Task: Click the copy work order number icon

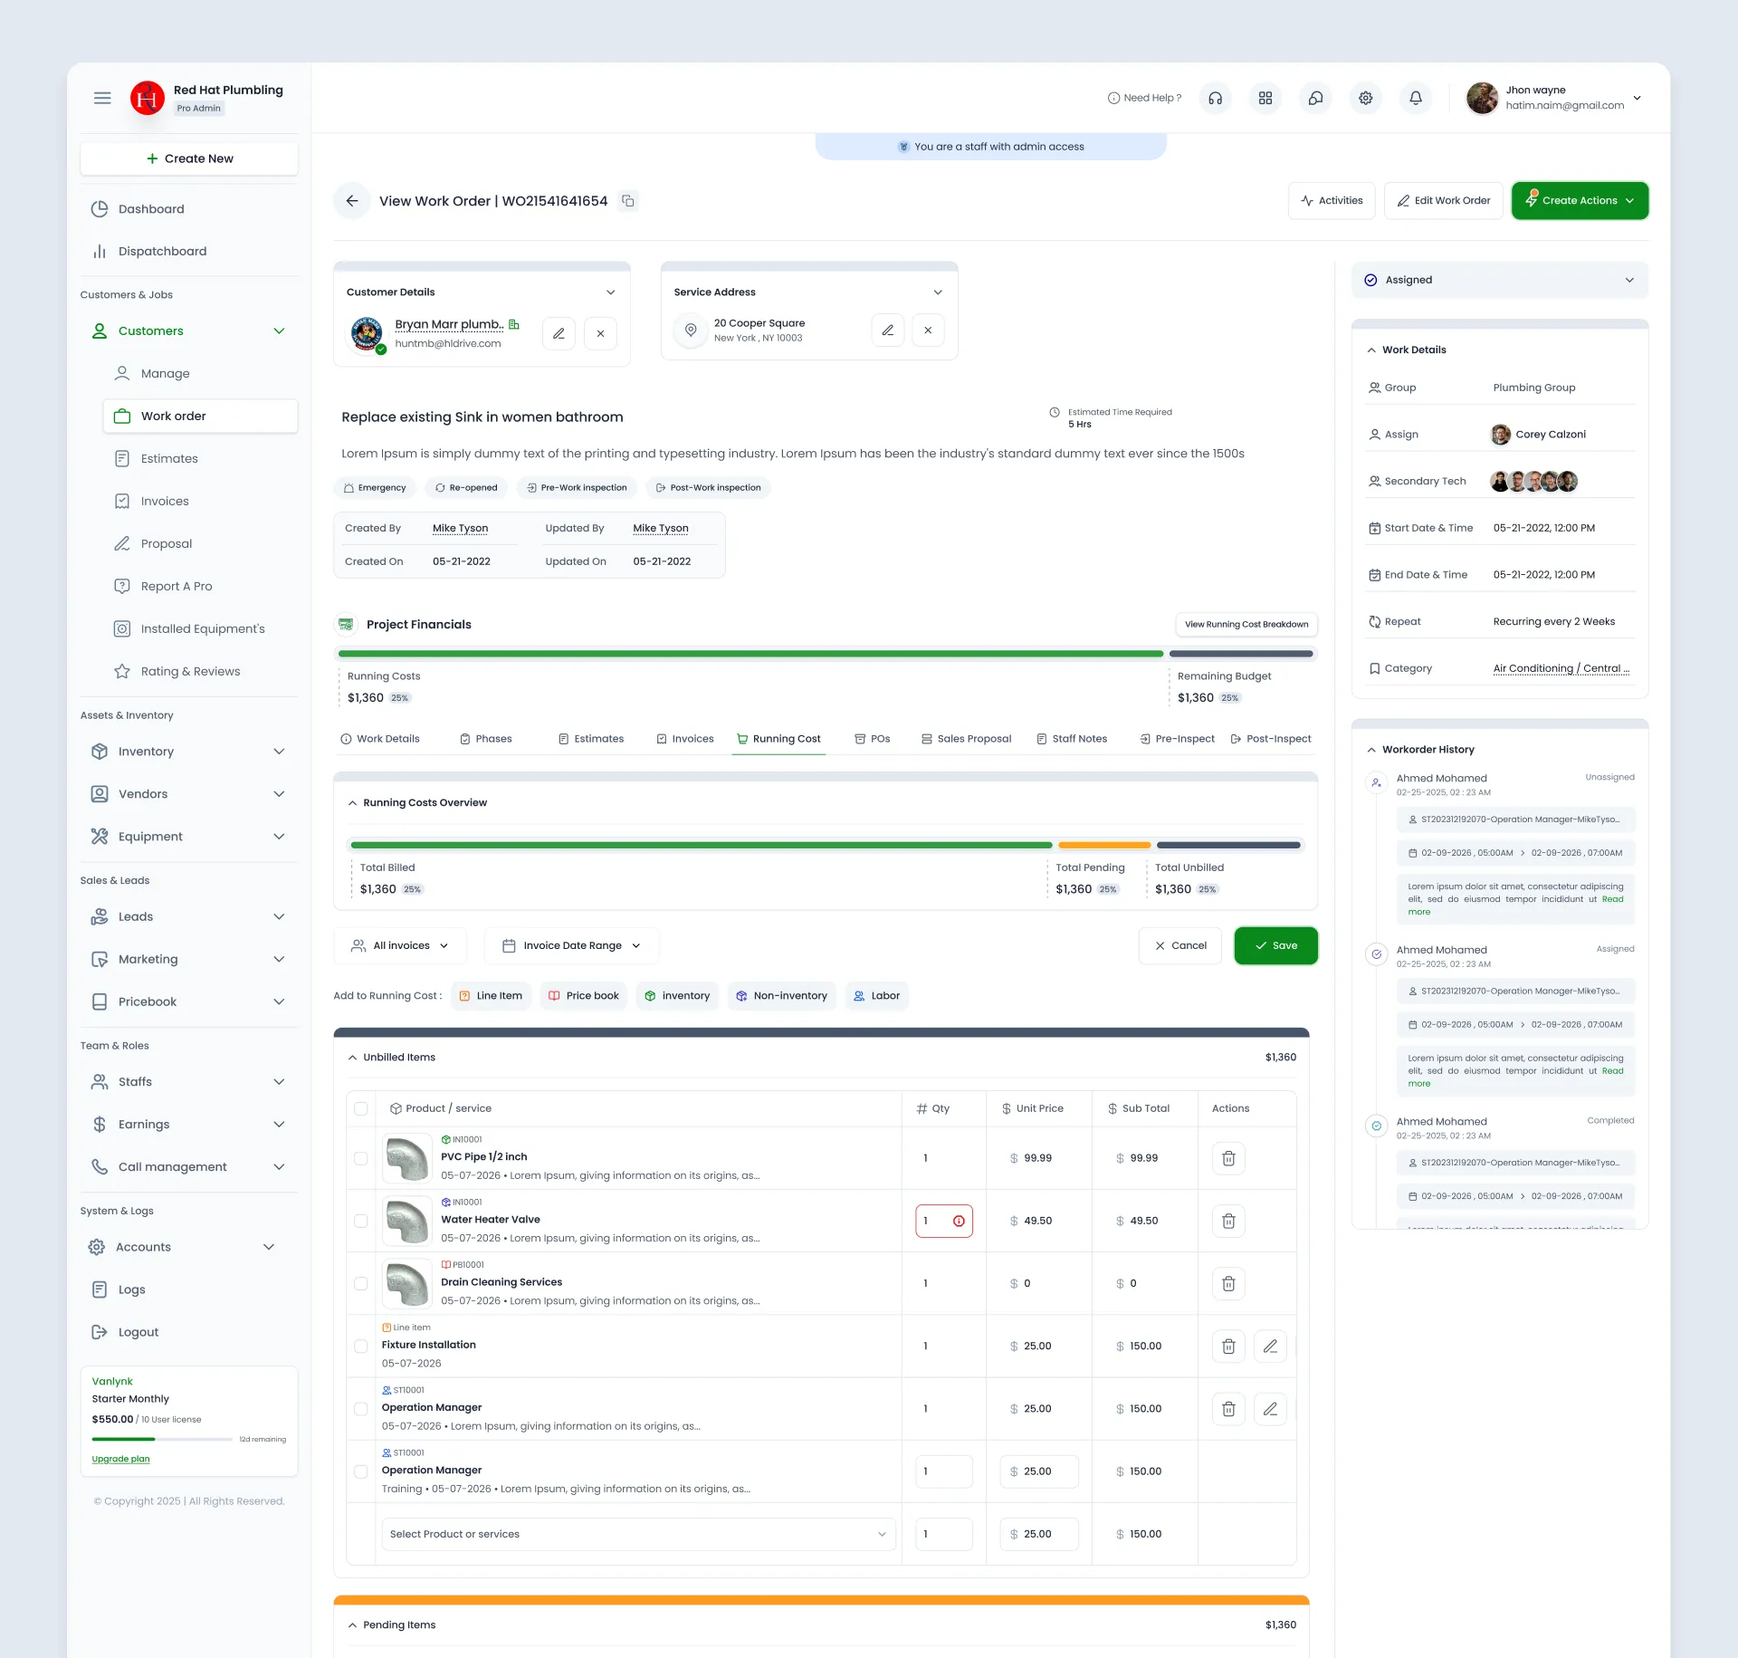Action: (x=627, y=201)
